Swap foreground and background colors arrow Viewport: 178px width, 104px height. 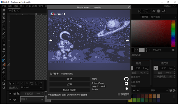[137, 50]
